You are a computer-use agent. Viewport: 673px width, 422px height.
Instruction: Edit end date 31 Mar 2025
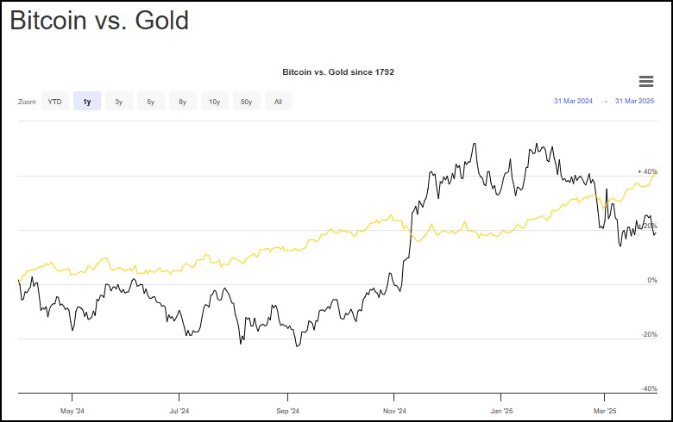[634, 102]
